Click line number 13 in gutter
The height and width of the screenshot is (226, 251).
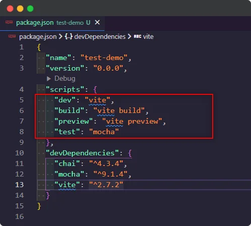[x=20, y=185]
